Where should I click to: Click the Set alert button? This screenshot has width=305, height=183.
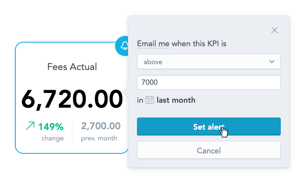(x=209, y=126)
